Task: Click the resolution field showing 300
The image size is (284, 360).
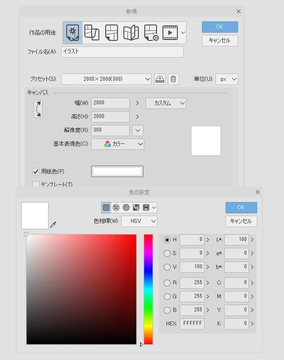Action: click(110, 131)
